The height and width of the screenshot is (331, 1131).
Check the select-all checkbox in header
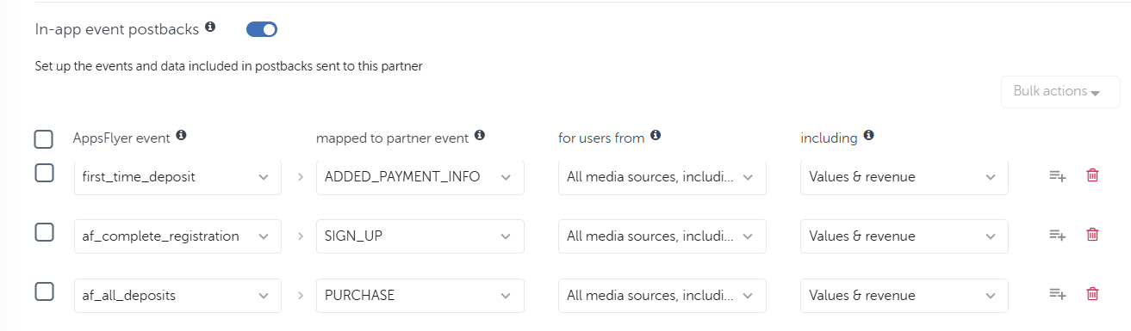click(44, 138)
